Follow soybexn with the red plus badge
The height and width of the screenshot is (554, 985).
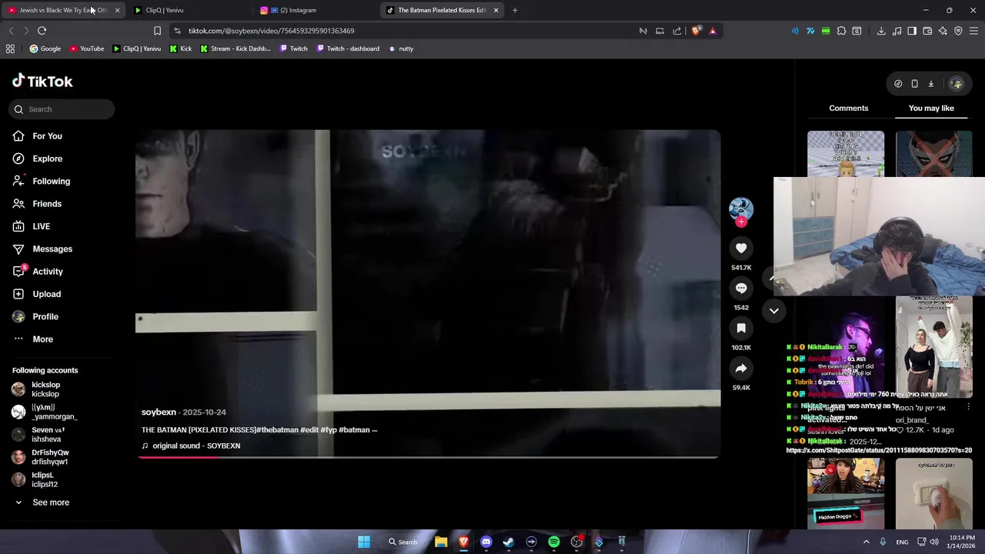(741, 222)
